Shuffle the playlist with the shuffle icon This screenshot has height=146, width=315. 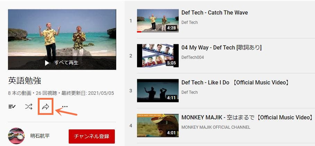coord(28,107)
